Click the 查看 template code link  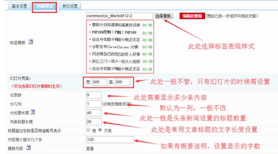(x=90, y=148)
